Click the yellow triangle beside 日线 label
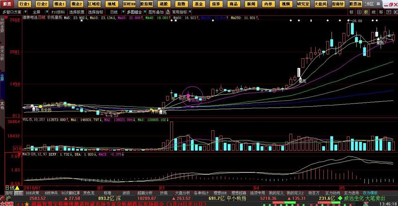This screenshot has height=206, width=398. click(x=17, y=188)
